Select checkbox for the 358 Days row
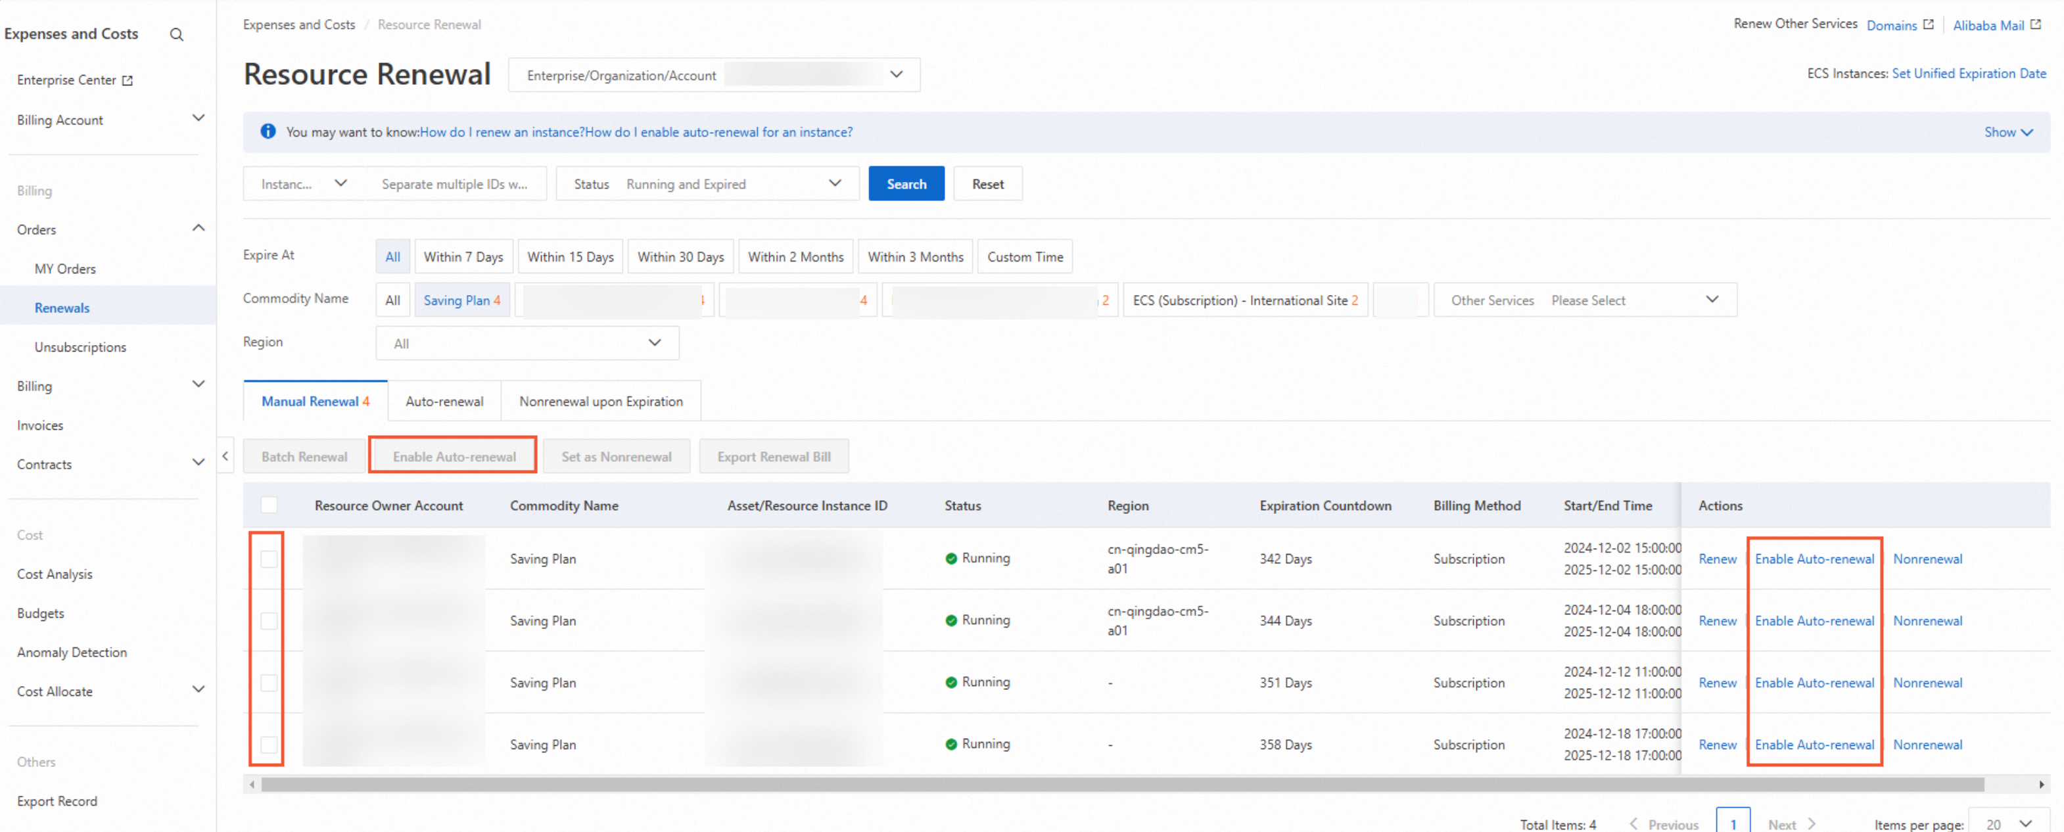The height and width of the screenshot is (832, 2064). tap(270, 744)
